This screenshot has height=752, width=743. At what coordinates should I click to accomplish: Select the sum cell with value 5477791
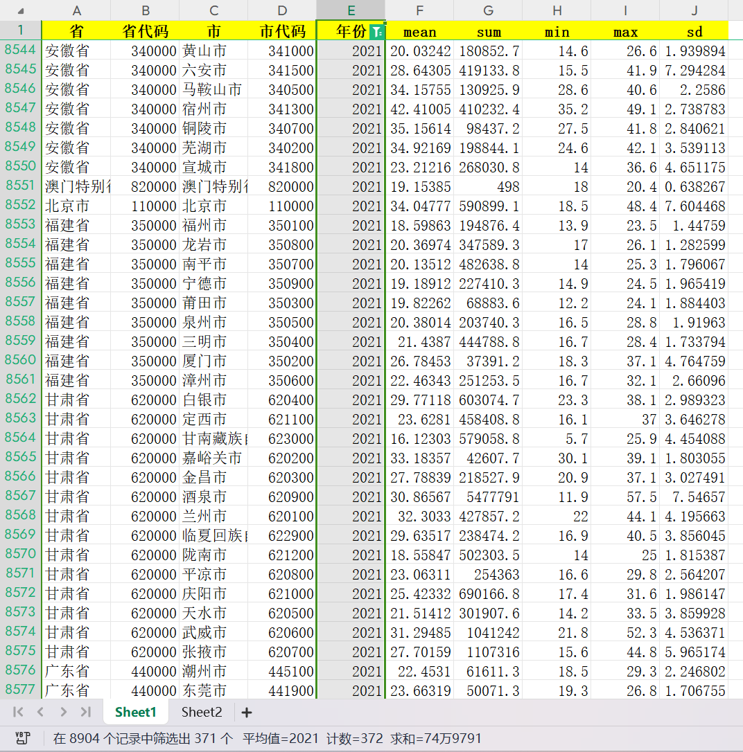488,497
